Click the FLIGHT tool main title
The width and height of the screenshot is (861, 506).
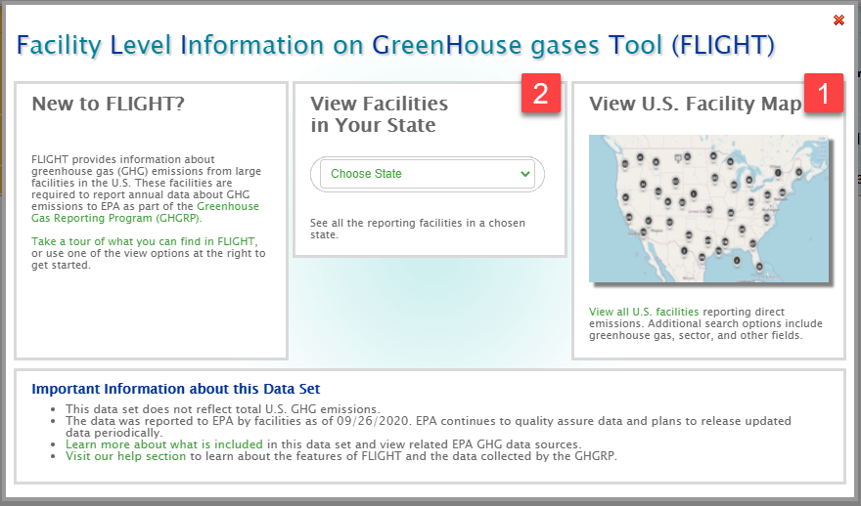tap(395, 45)
